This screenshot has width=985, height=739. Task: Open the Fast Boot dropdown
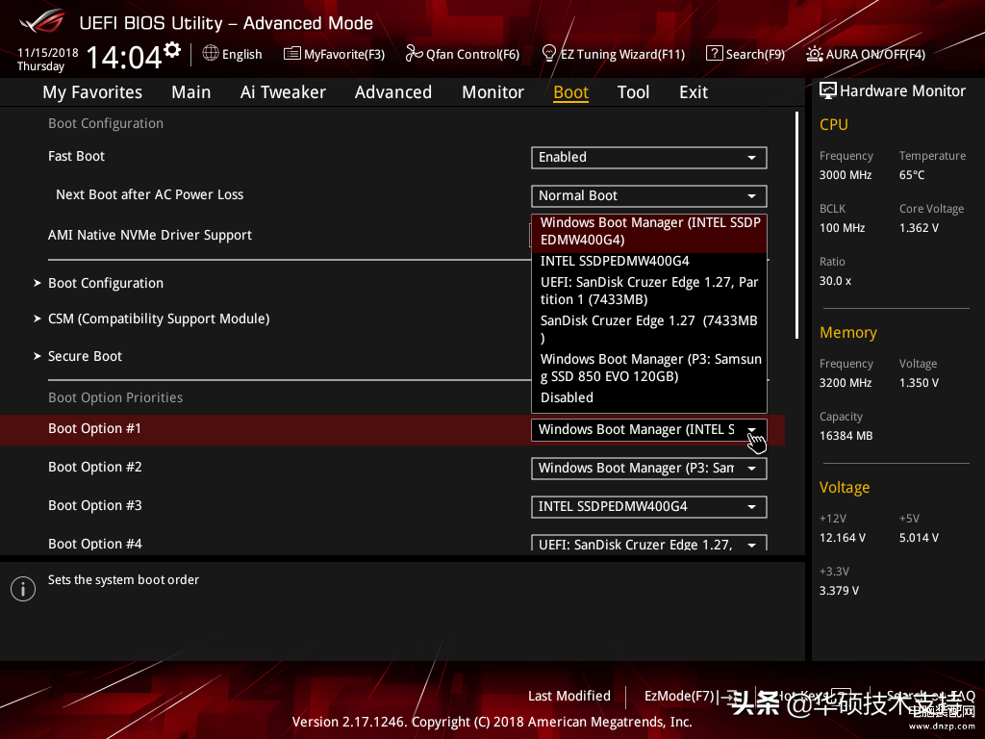(x=649, y=157)
